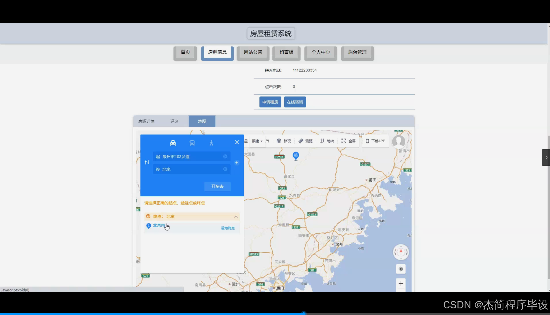Collapse the 终点: 北京 result section
Viewport: 550px width, 315px height.
tap(236, 217)
